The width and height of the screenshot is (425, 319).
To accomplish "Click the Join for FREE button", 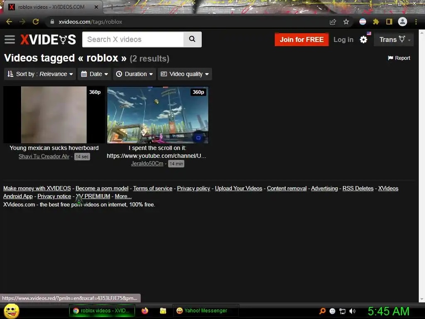I will pyautogui.click(x=302, y=39).
